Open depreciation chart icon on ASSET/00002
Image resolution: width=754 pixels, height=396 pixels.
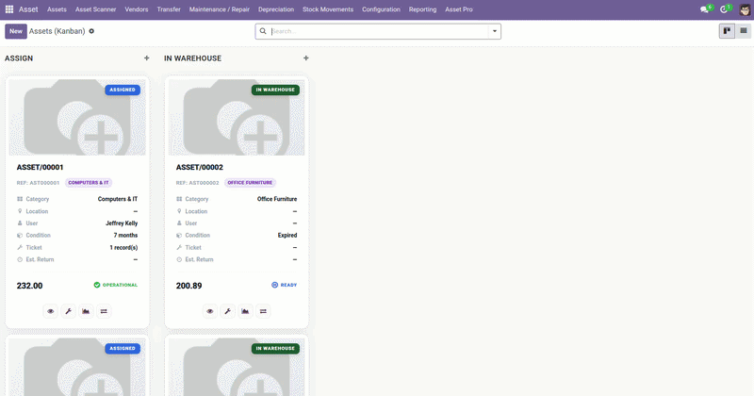[245, 311]
